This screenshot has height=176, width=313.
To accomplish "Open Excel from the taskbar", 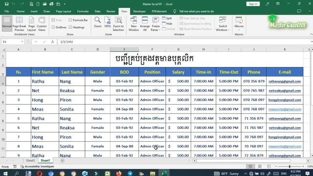I will click(x=164, y=173).
